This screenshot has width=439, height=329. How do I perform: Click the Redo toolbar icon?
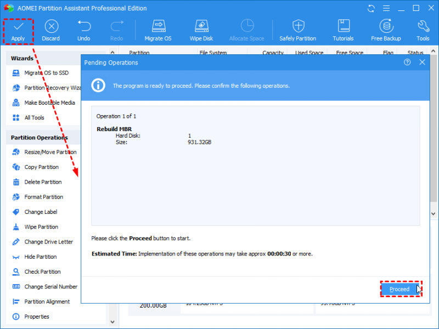[x=116, y=31]
